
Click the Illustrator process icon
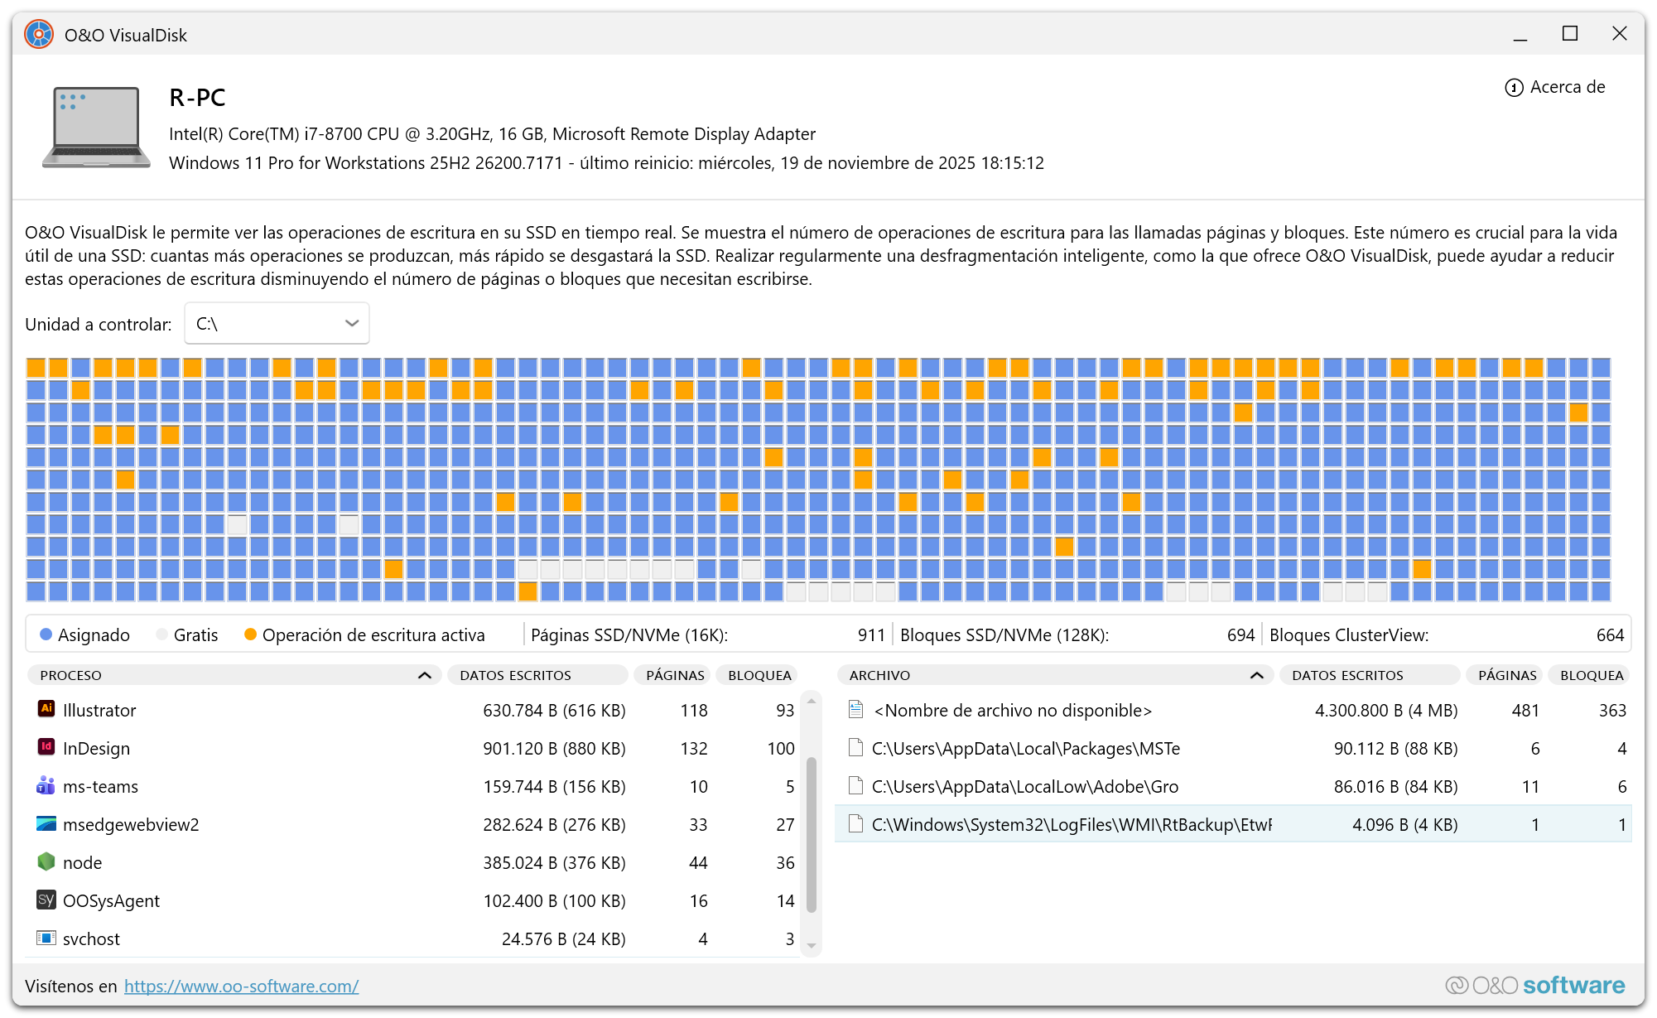point(46,709)
